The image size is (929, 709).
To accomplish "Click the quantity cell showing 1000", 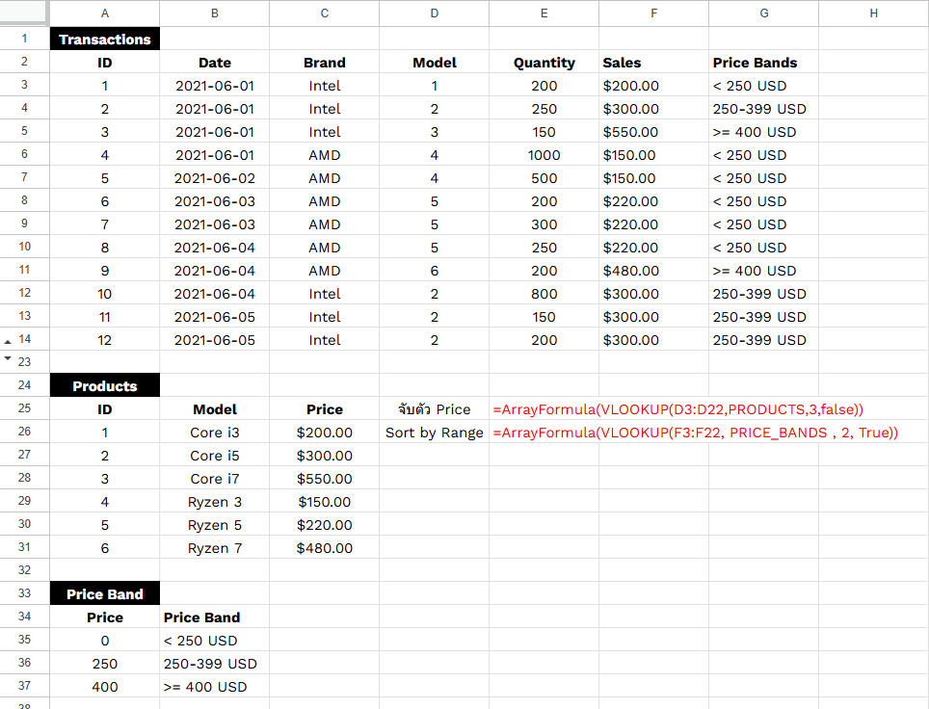I will coord(544,155).
